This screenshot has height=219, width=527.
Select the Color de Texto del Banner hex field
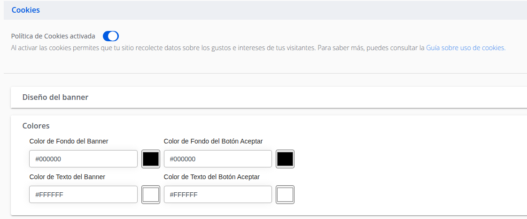(x=83, y=195)
